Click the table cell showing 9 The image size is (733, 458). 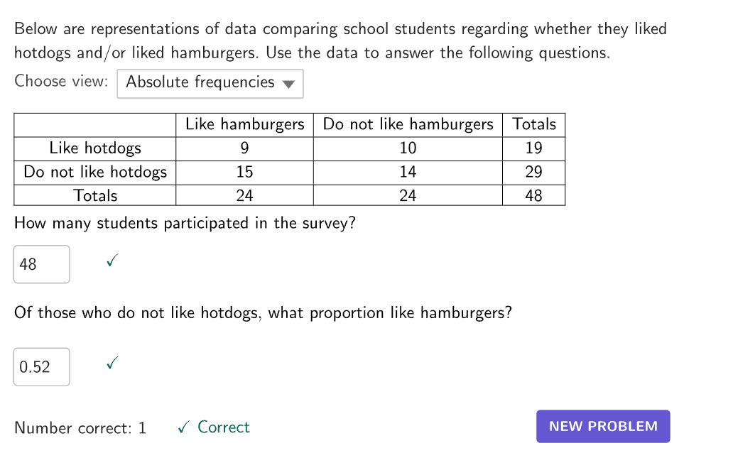[244, 148]
